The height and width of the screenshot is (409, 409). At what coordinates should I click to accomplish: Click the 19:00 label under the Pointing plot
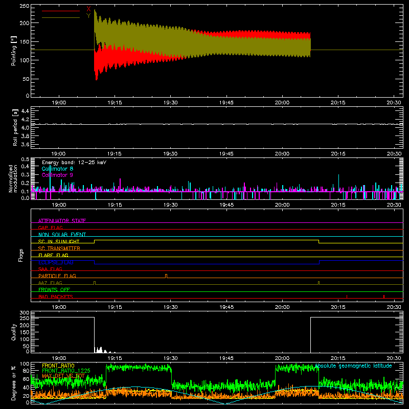(x=59, y=103)
